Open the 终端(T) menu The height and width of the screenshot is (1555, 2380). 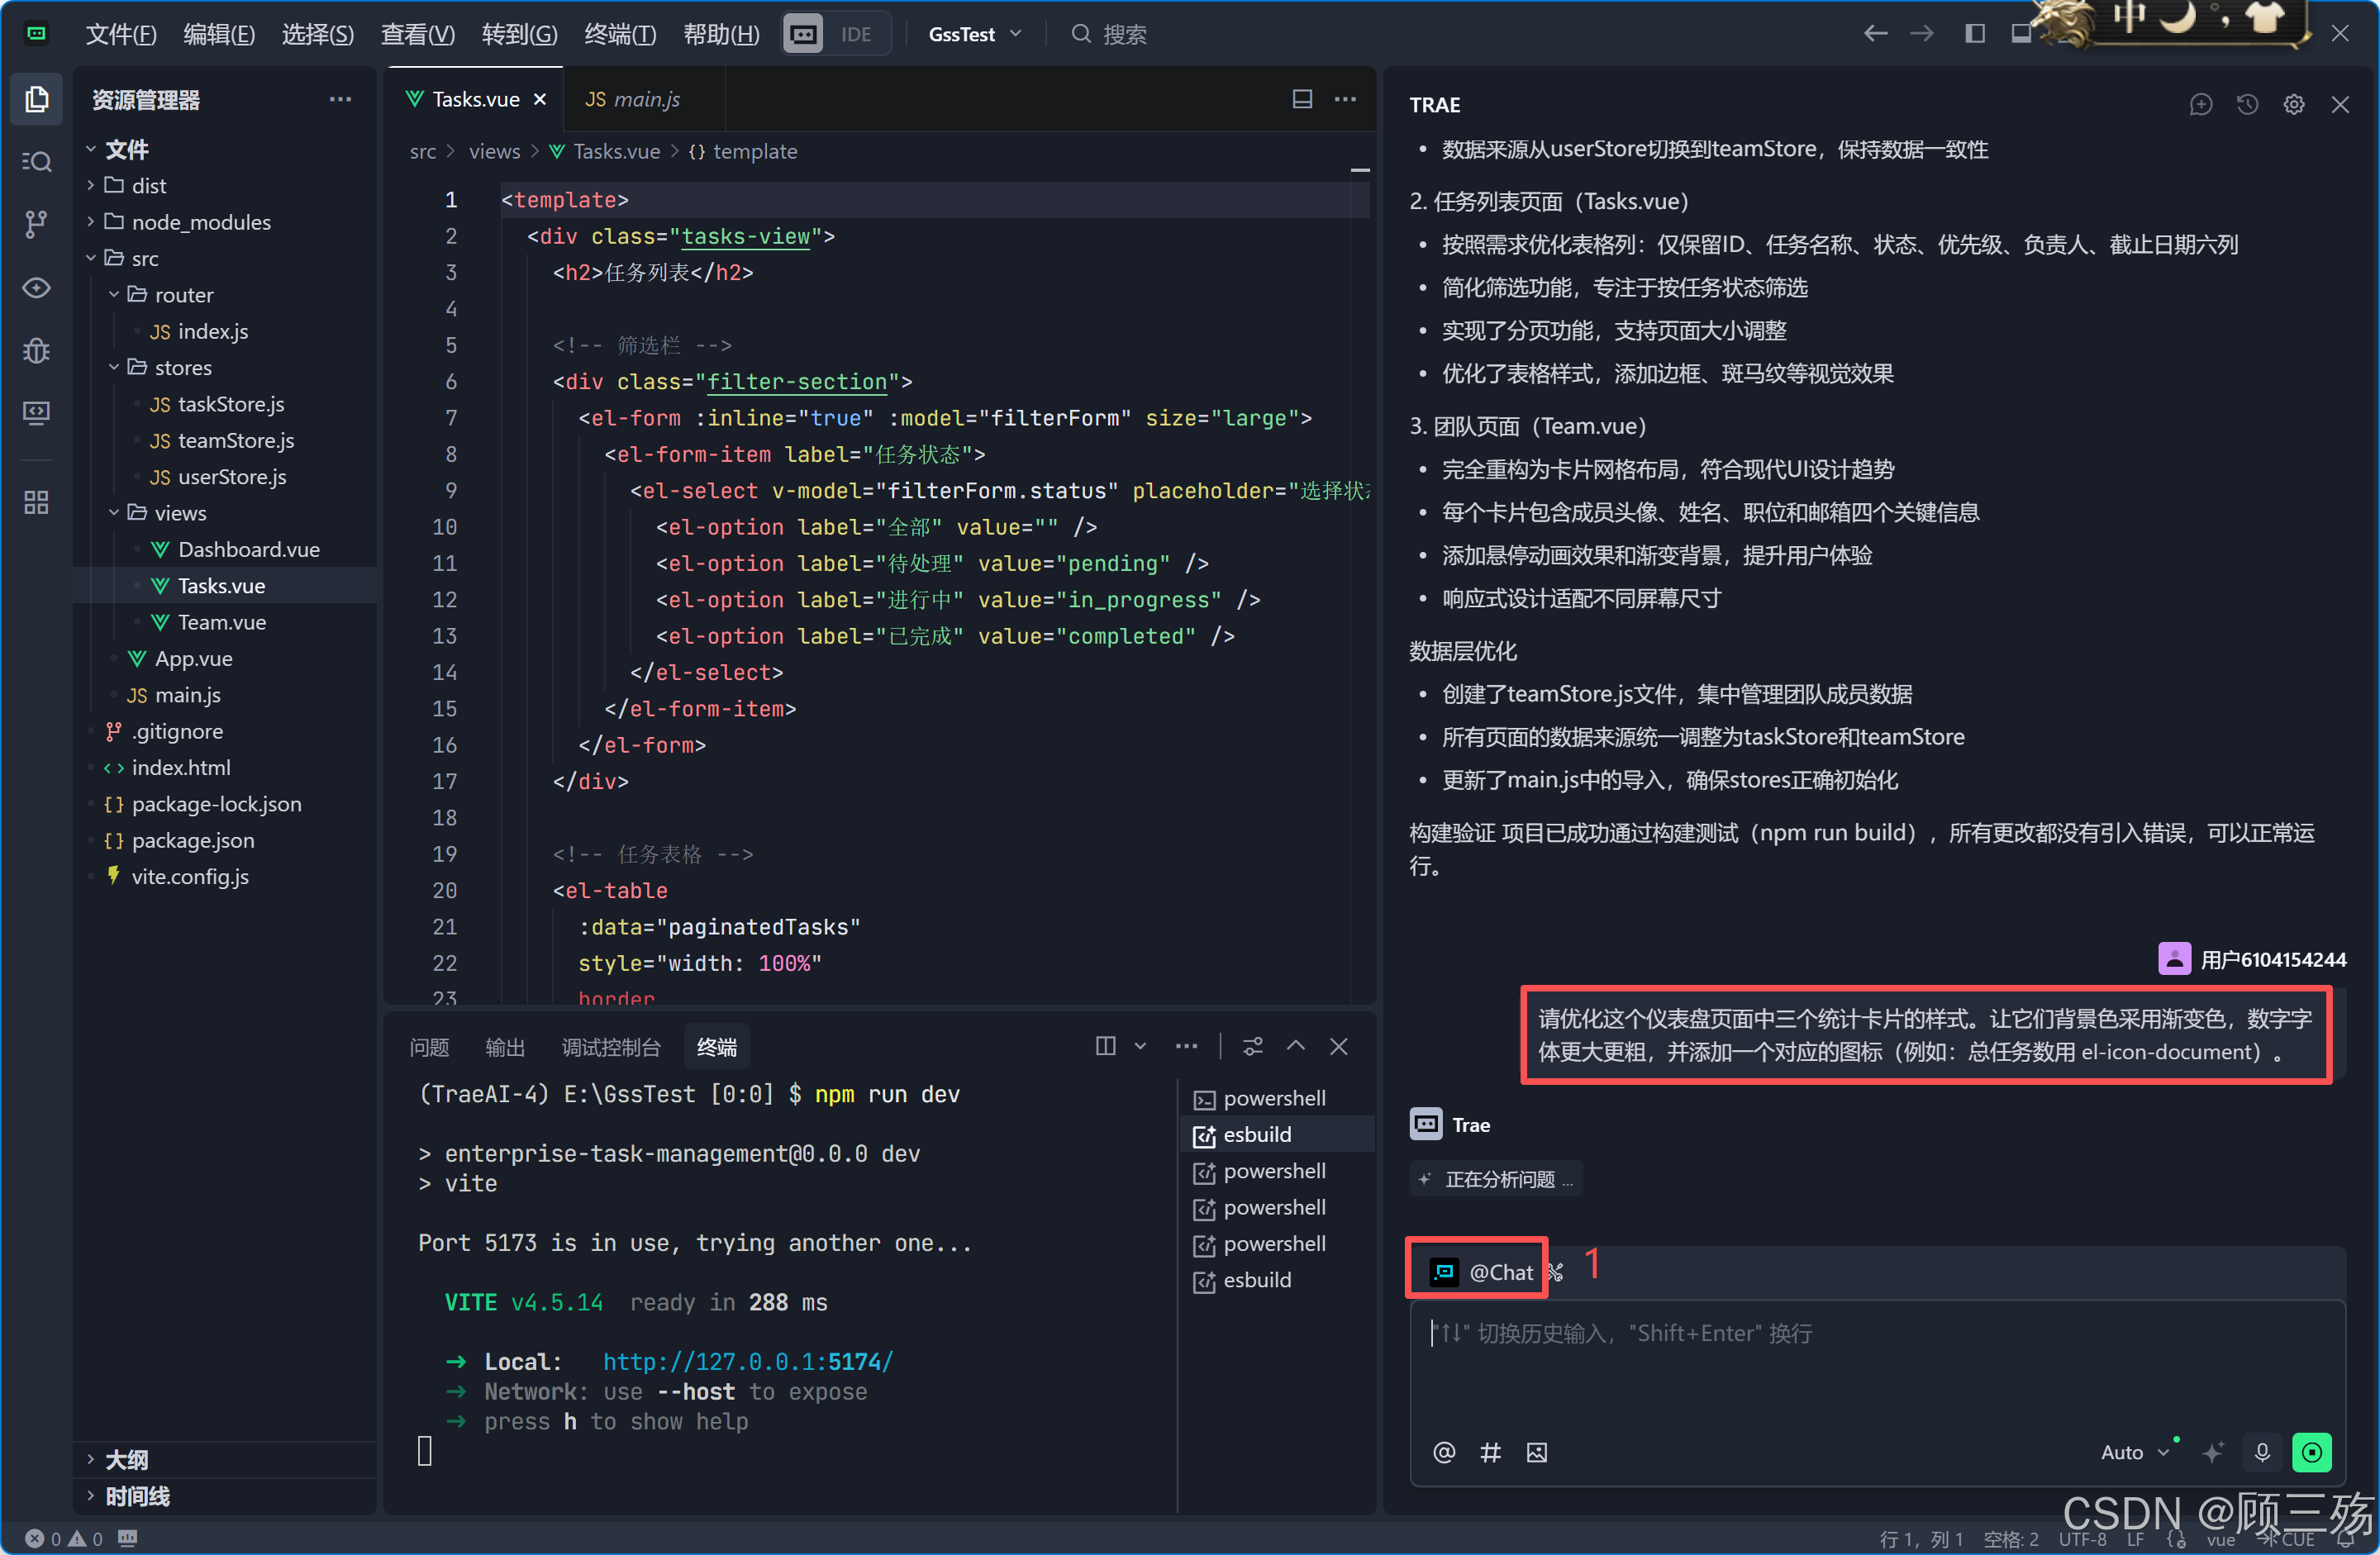(x=620, y=34)
